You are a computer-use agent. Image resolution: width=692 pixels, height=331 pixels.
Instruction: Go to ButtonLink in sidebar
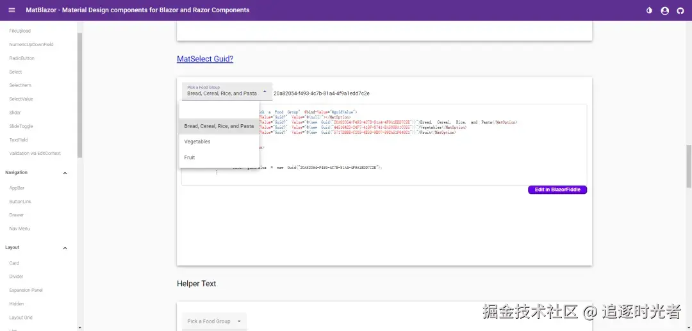[21, 202]
